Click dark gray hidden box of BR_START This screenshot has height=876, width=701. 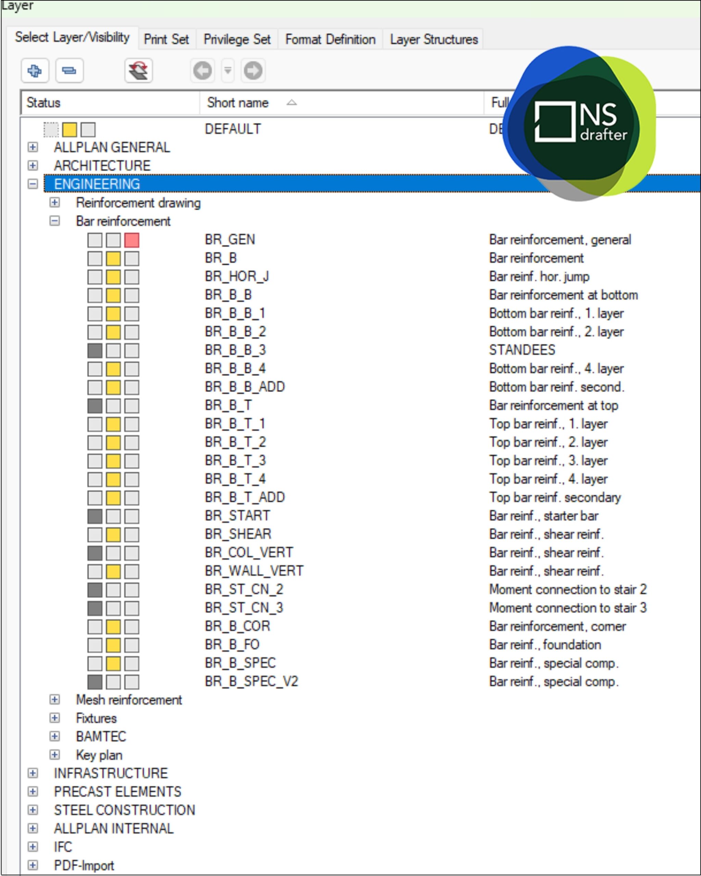click(x=95, y=516)
